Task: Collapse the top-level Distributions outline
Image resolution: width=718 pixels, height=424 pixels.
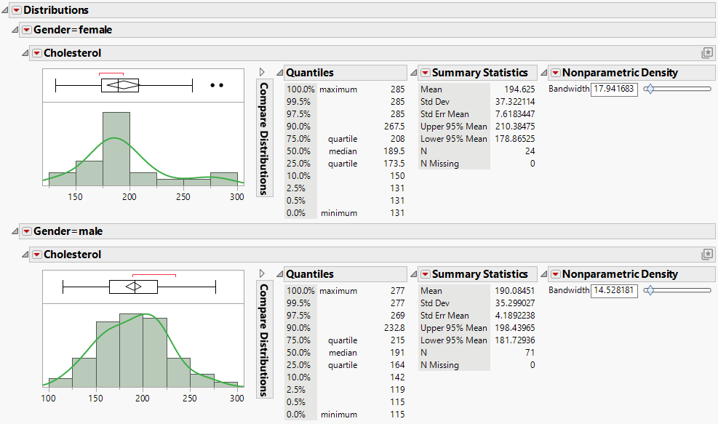Action: point(6,10)
